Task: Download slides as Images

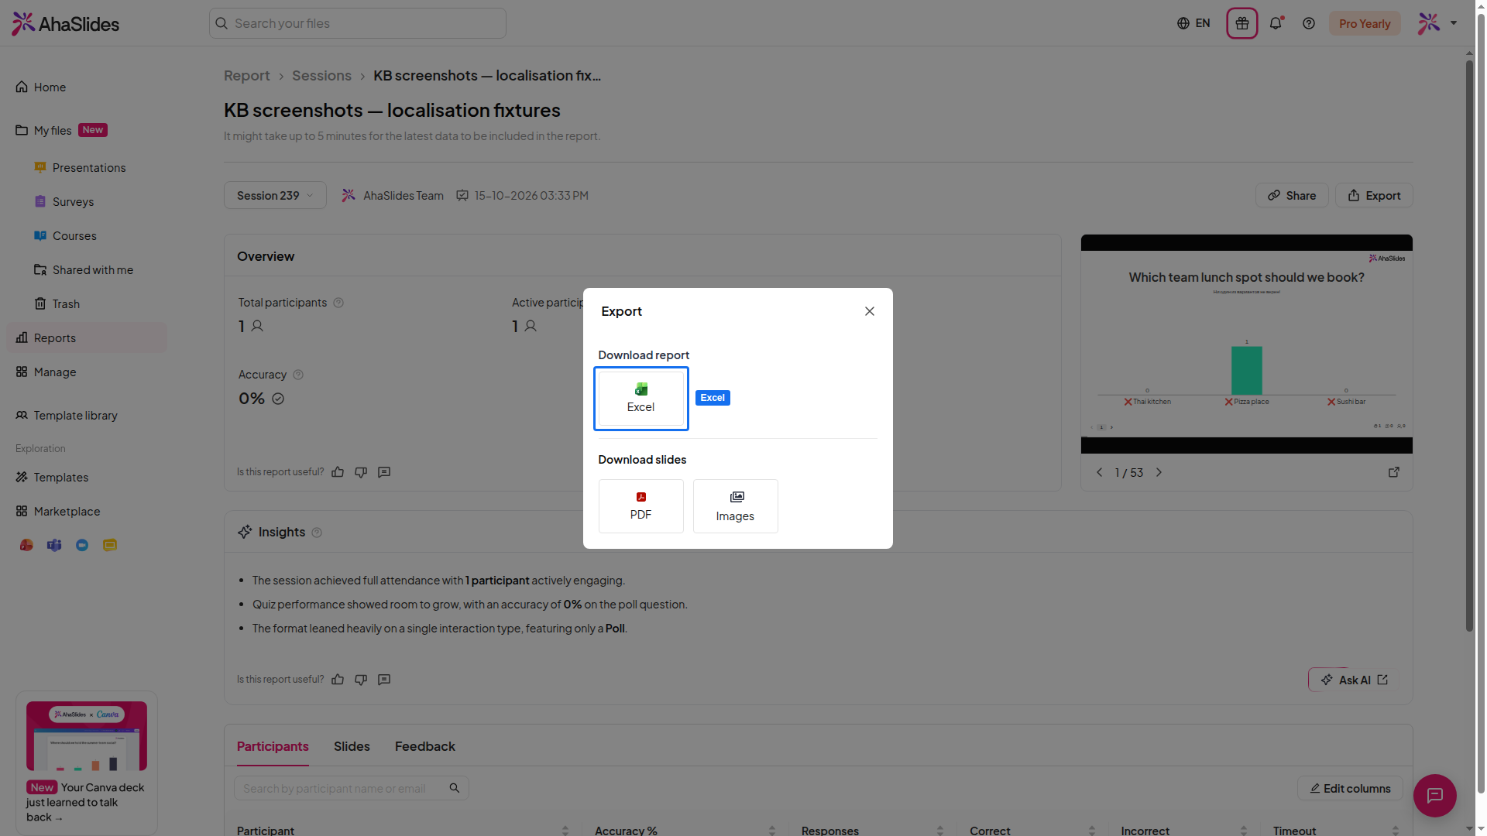Action: pos(735,506)
